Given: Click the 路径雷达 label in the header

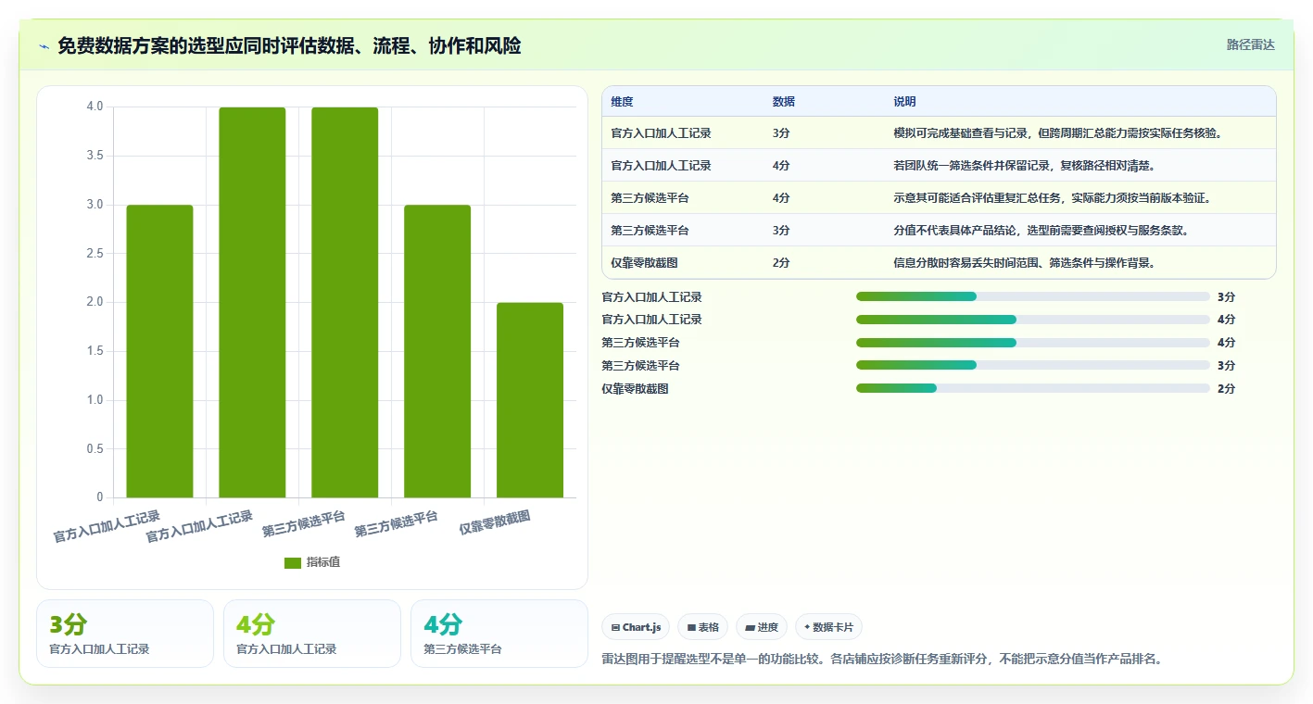Looking at the screenshot, I should [1251, 44].
